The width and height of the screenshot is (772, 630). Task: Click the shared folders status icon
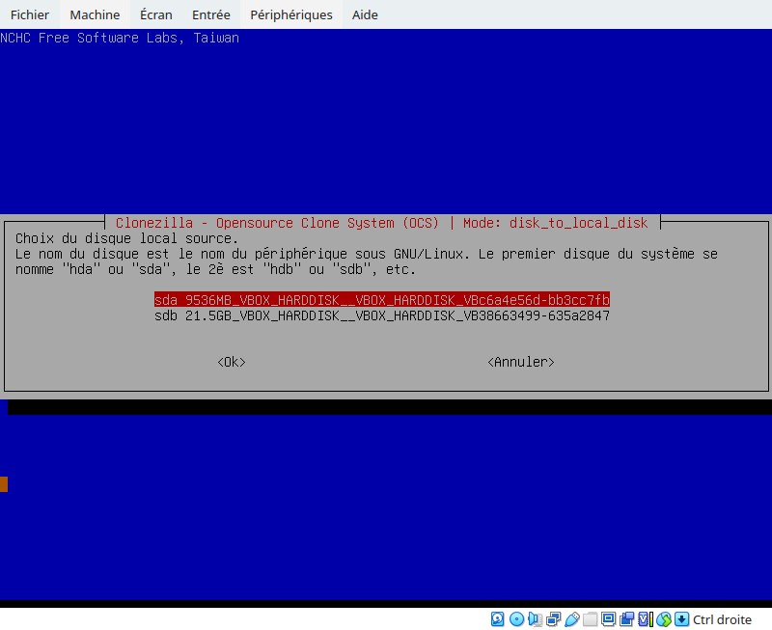pyautogui.click(x=591, y=618)
